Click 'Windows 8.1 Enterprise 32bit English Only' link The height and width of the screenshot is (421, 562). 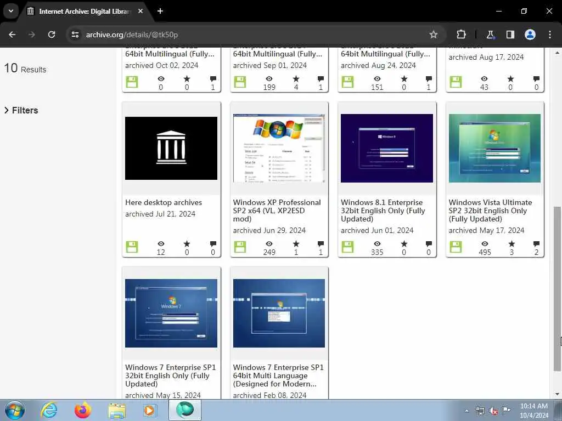point(383,210)
